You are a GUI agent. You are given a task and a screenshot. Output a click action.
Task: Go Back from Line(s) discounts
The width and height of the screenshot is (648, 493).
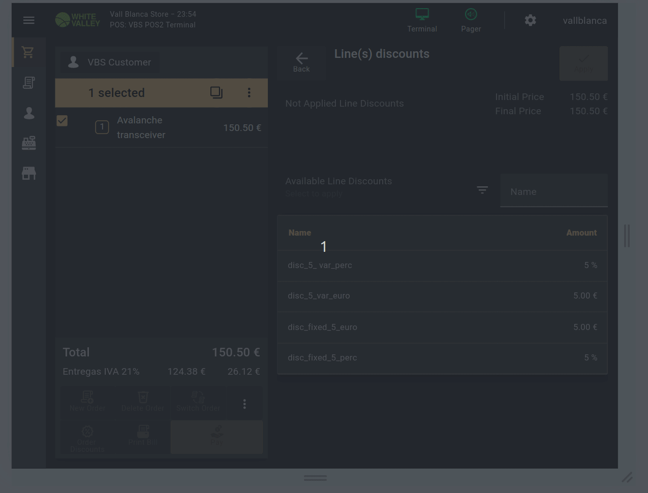[x=301, y=62]
